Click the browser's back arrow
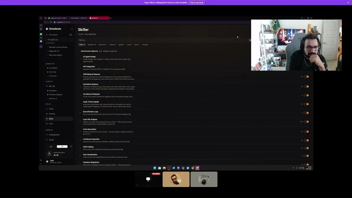Screen dimensions: 352x198 coord(45,22)
